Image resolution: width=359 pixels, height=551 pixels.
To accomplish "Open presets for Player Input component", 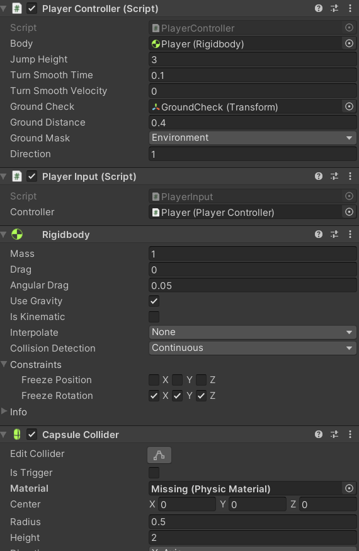I will 334,176.
